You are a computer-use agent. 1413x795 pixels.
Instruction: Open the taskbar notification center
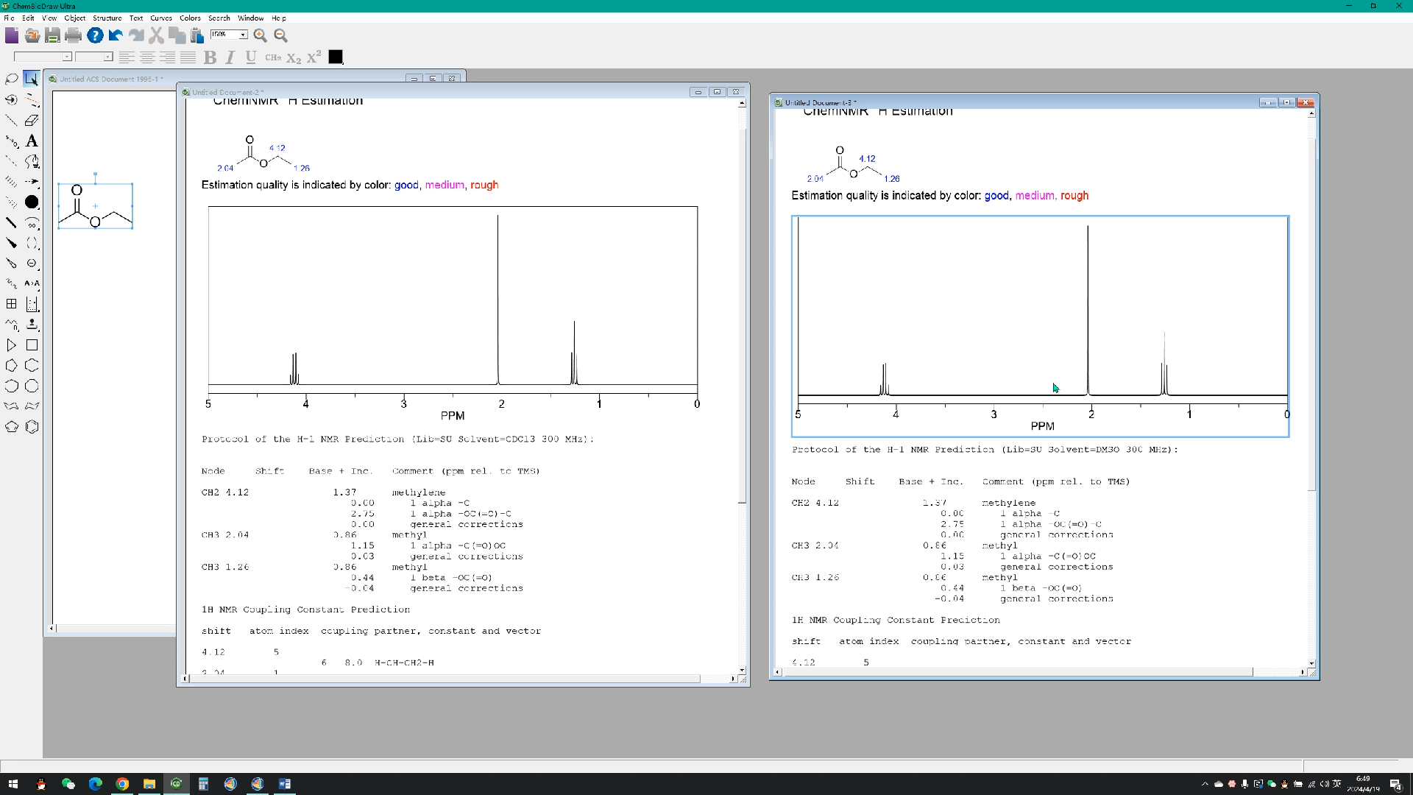[1395, 784]
